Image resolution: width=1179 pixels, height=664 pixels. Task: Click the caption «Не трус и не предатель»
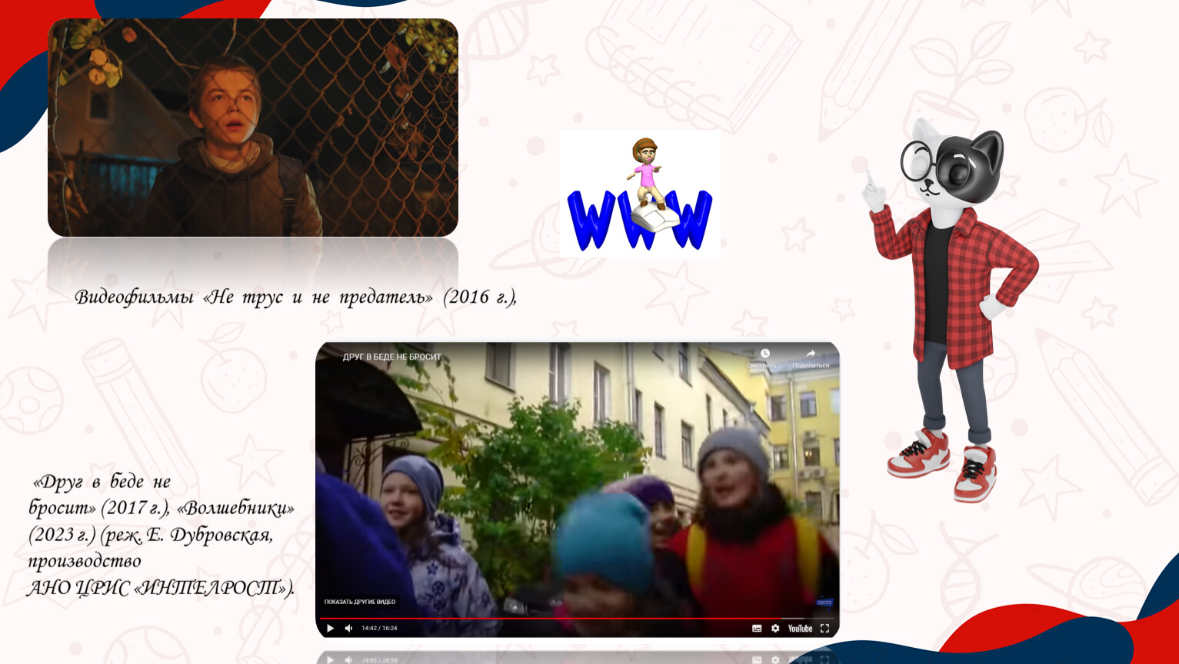[318, 297]
